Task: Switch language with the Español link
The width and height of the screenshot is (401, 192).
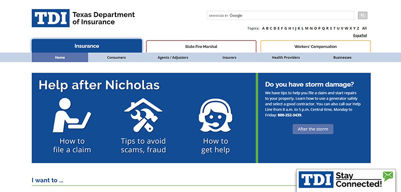Action: click(x=360, y=35)
